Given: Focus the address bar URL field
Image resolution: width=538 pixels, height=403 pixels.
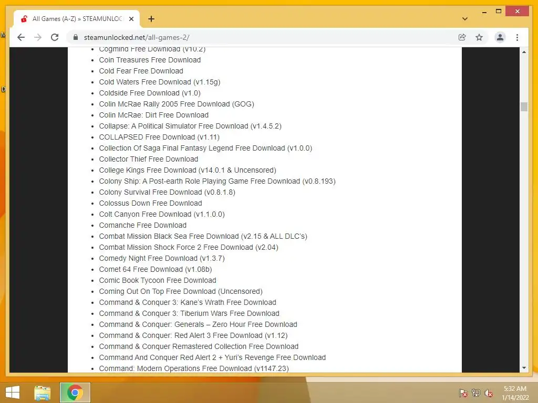Looking at the screenshot, I should 267,37.
